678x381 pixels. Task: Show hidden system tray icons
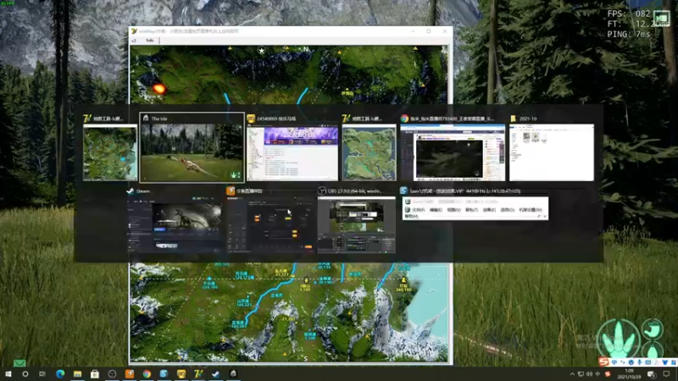(572, 374)
